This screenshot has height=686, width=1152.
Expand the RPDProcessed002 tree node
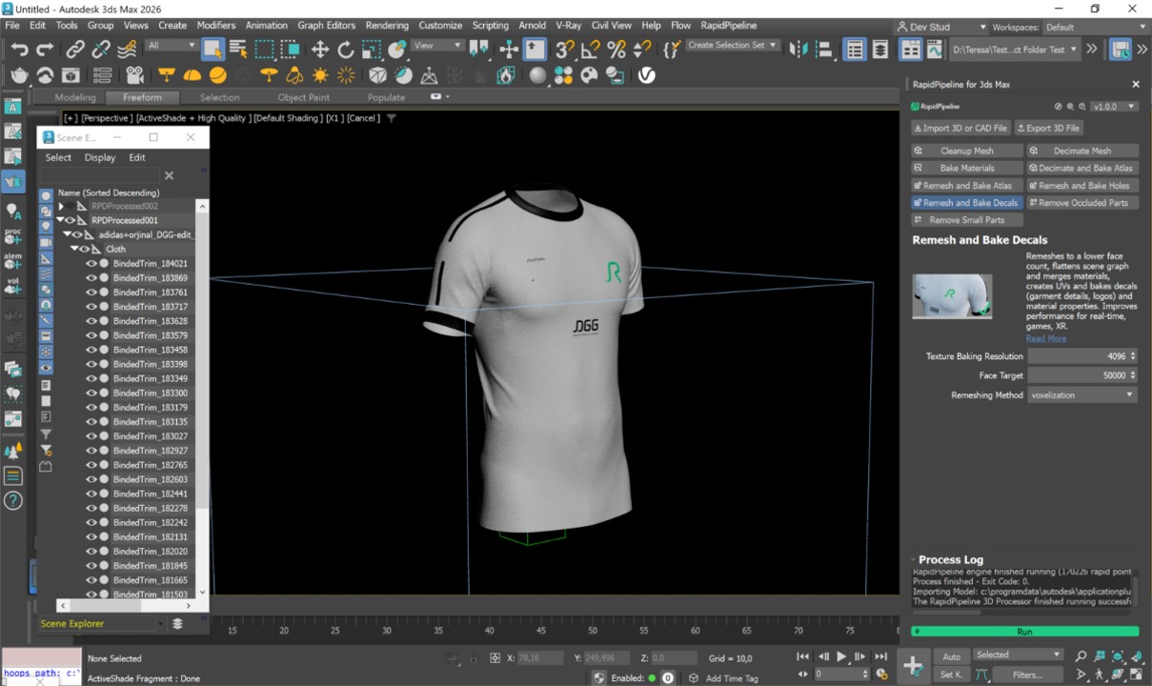point(61,206)
